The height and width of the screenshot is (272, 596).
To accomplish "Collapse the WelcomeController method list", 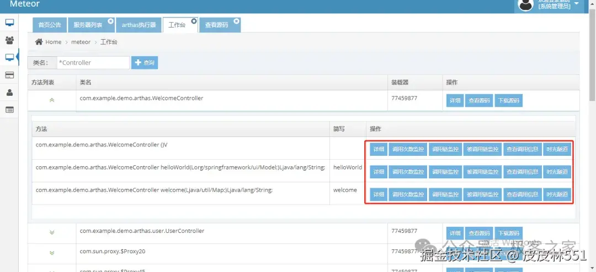I will (52, 100).
